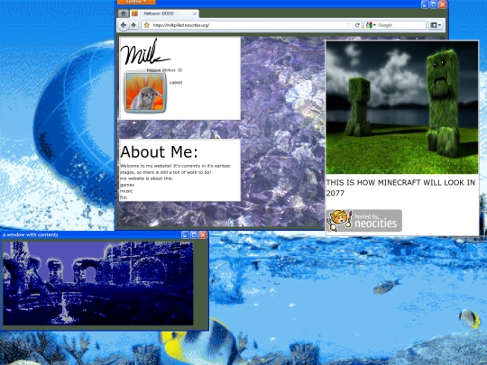
Task: Minimize the Firefox browser window
Action: coord(425,4)
